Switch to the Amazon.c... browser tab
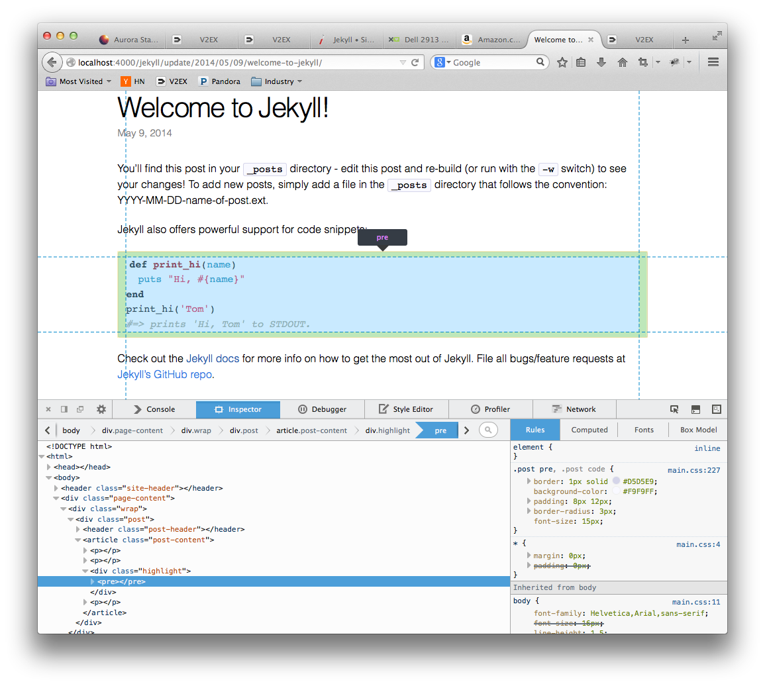Image resolution: width=765 pixels, height=686 pixels. tap(493, 40)
